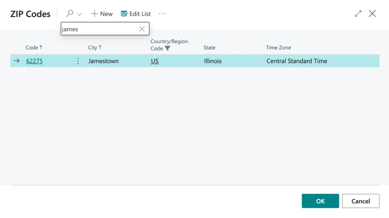Click the Time Zone column header
Screen dimensions: 389x218
coord(278,47)
